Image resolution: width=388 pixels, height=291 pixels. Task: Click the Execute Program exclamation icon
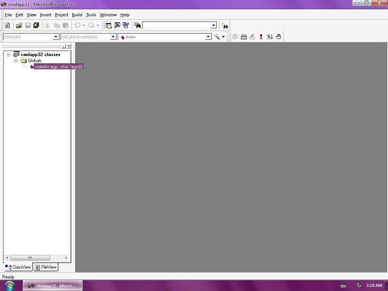point(261,37)
